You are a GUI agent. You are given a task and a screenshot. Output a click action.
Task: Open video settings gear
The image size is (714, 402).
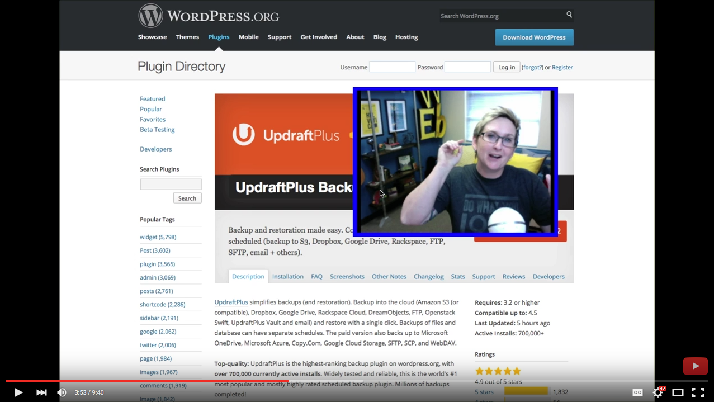[658, 392]
